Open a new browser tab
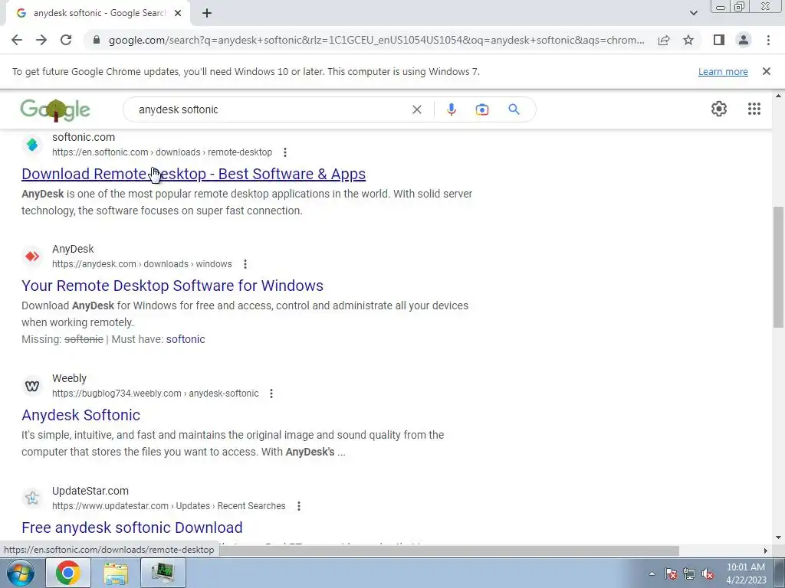This screenshot has height=588, width=785. point(207,13)
